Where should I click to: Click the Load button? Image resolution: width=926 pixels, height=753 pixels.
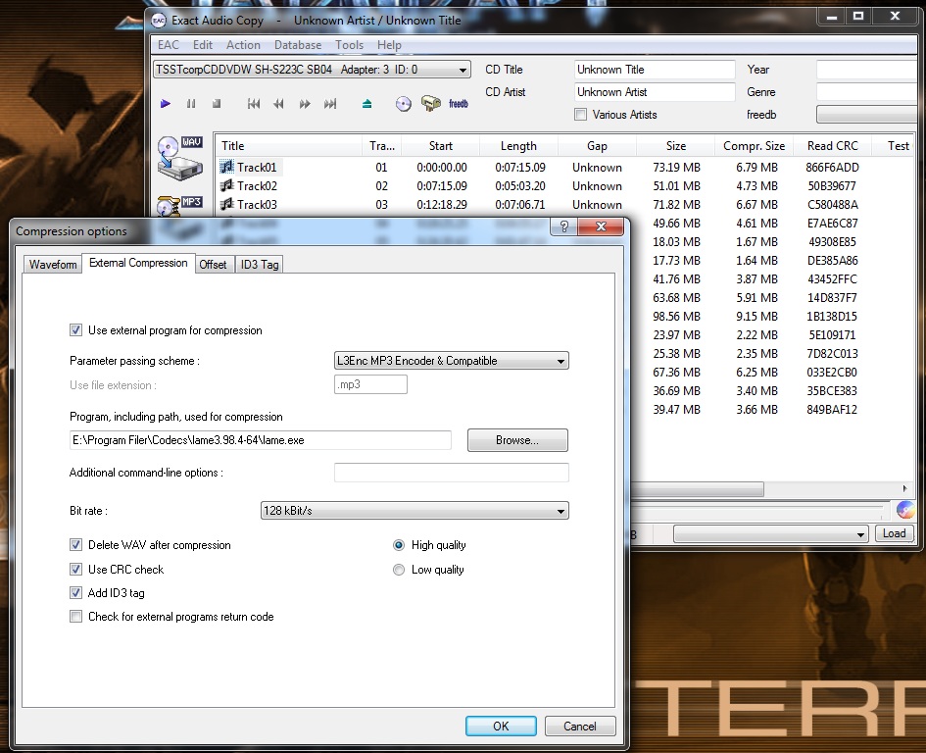coord(894,533)
